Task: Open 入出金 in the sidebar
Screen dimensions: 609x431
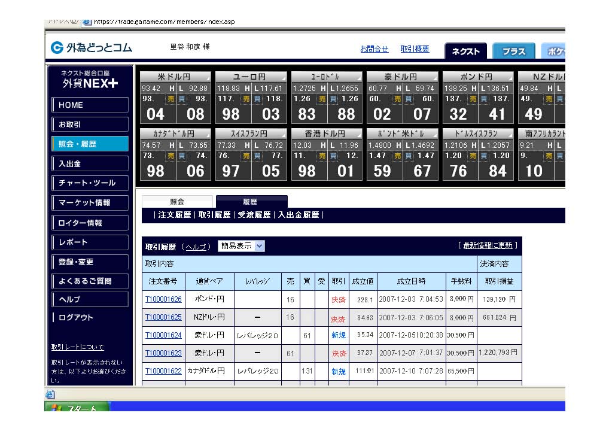Action: [x=90, y=163]
